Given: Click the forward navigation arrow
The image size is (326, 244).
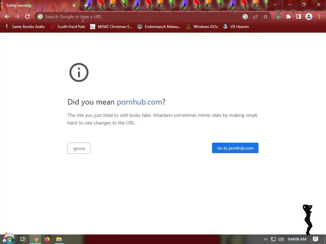Looking at the screenshot, I should point(17,17).
